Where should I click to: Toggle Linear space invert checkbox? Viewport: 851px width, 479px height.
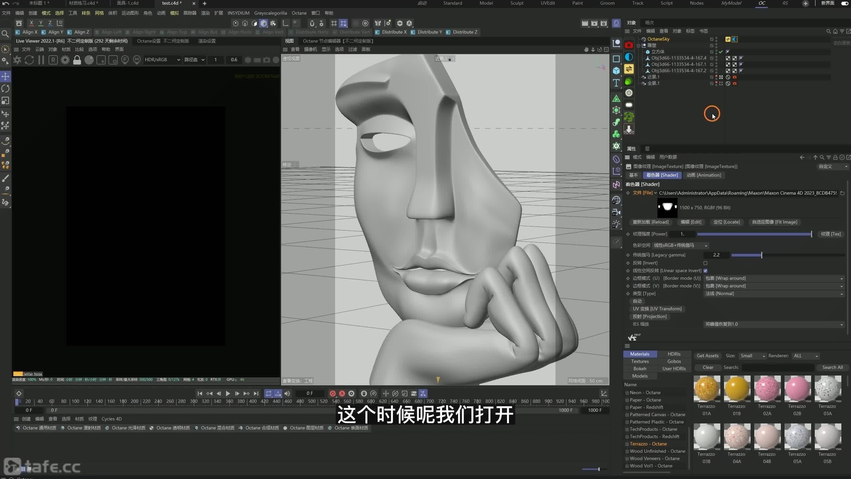(x=705, y=270)
